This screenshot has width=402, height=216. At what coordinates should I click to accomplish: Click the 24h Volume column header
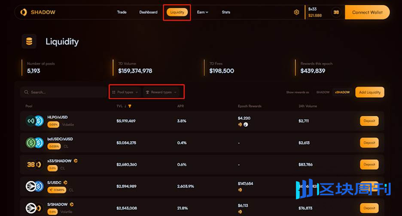[x=308, y=106]
